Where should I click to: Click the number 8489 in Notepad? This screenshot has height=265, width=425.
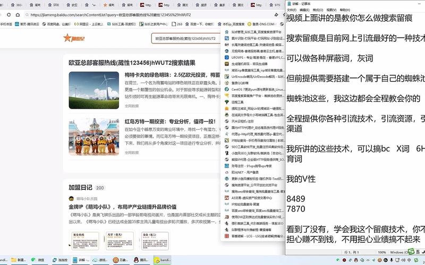coord(296,199)
